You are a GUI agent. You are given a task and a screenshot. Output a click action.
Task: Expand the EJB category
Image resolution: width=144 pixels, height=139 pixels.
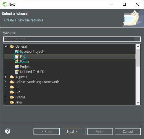[5, 87]
